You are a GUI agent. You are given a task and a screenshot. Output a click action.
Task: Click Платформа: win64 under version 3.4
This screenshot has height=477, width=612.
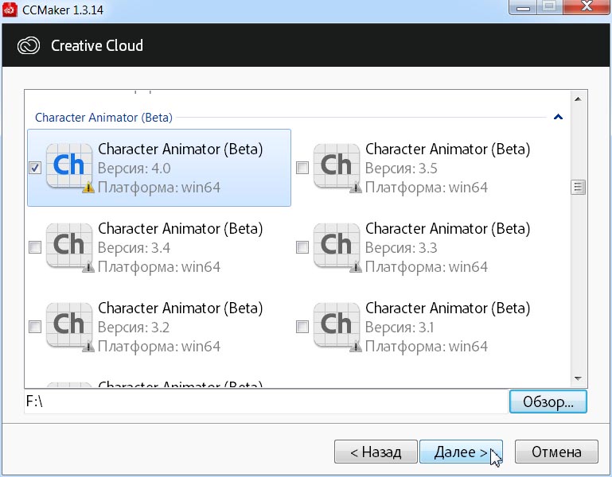(x=159, y=267)
